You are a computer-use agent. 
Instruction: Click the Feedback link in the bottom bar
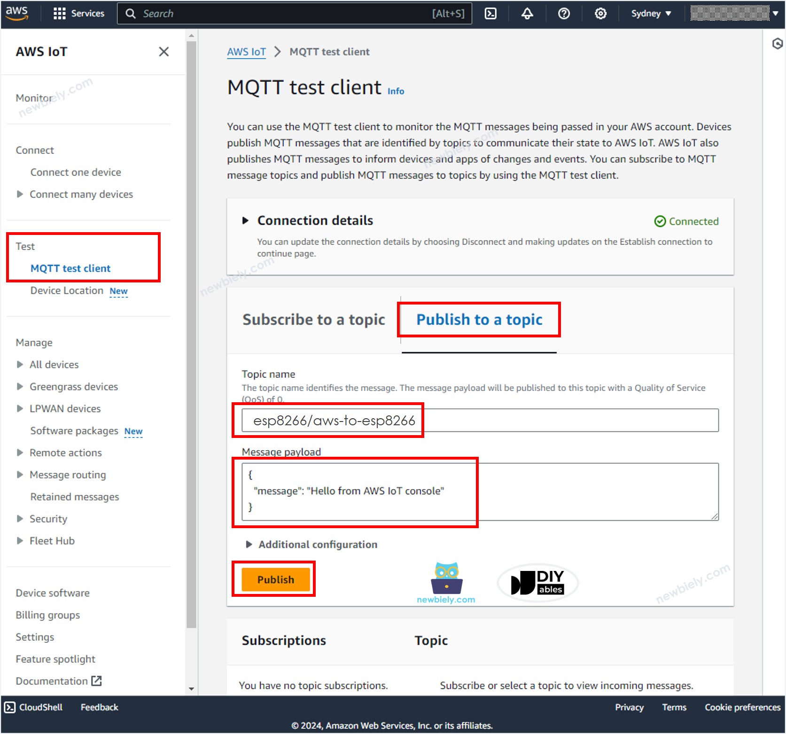tap(99, 707)
